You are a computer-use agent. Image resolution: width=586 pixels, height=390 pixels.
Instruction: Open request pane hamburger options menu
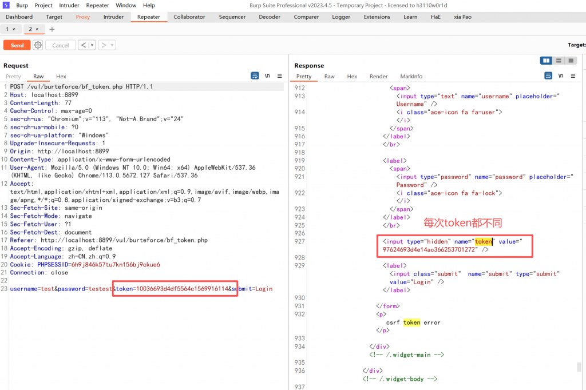279,76
